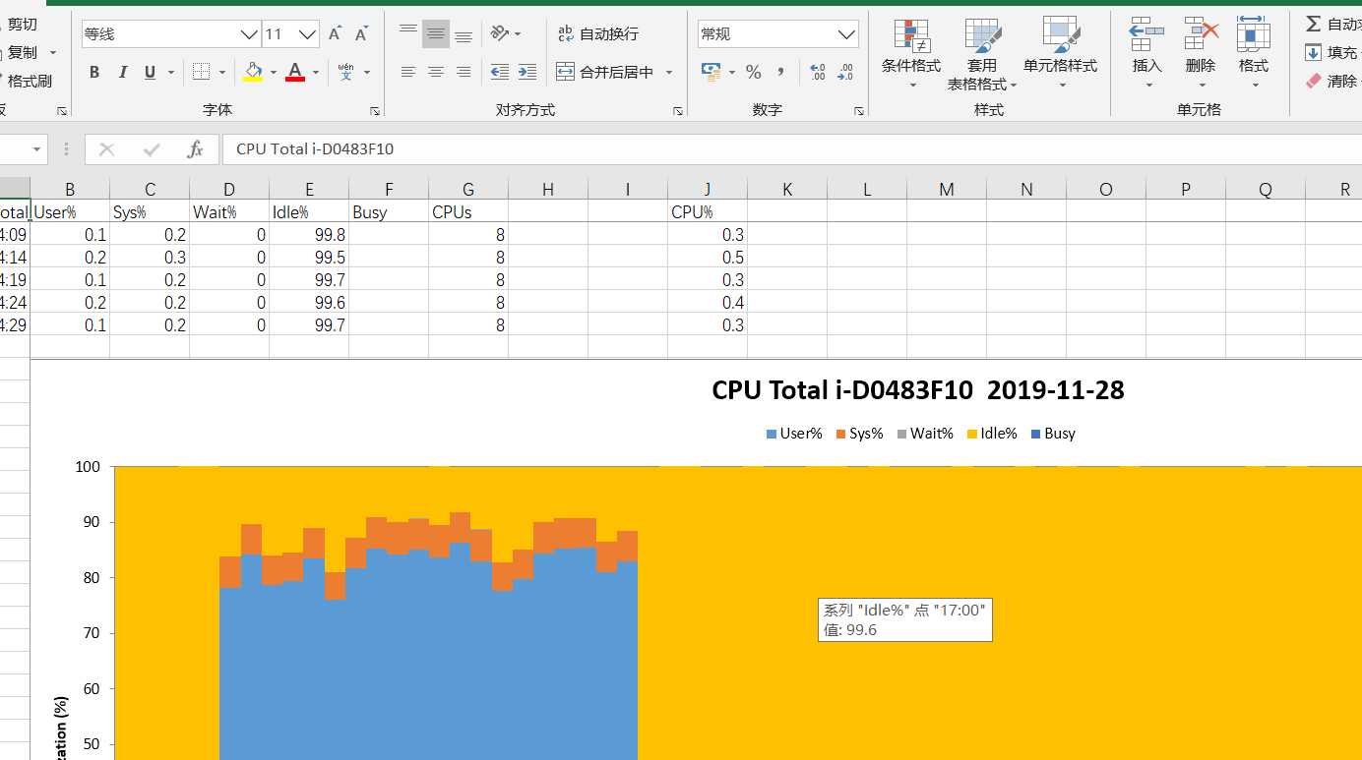Open 字体 group dialog launcher
Viewport: 1362px width, 760px height.
point(374,111)
